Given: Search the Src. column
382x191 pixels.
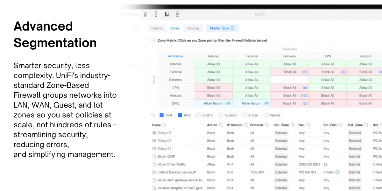Looking at the screenshot, I should [308, 125].
